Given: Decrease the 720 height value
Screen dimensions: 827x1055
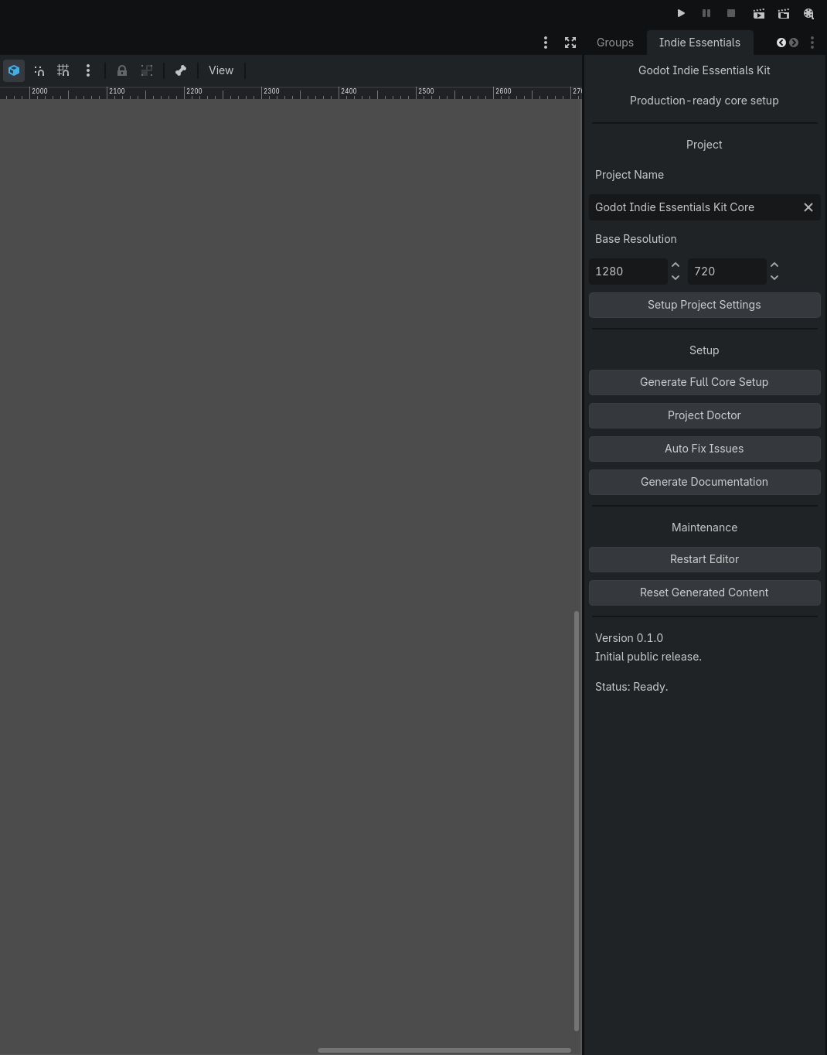Looking at the screenshot, I should click(774, 278).
